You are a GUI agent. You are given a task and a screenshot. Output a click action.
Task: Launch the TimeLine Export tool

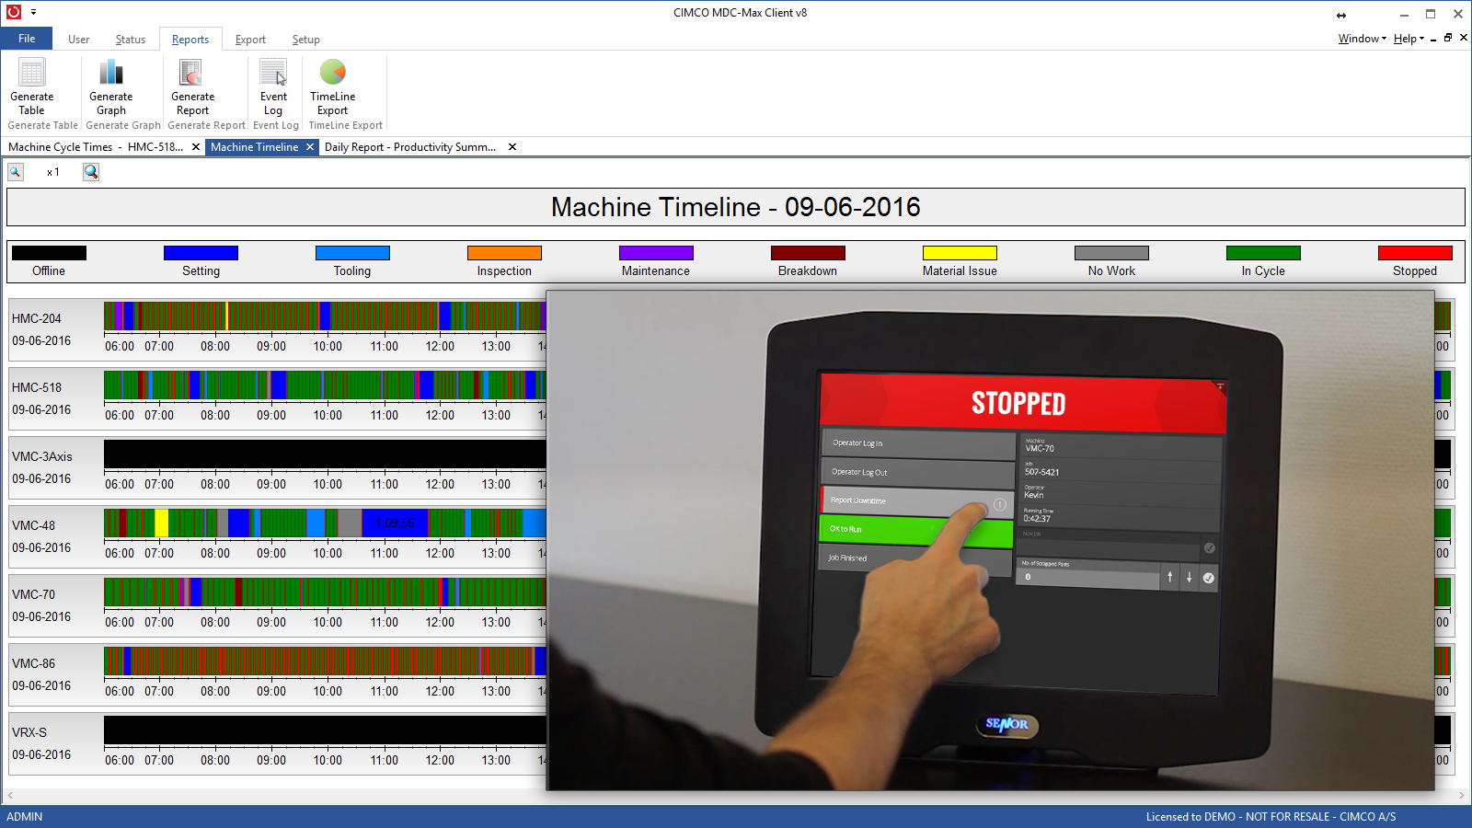tap(332, 74)
